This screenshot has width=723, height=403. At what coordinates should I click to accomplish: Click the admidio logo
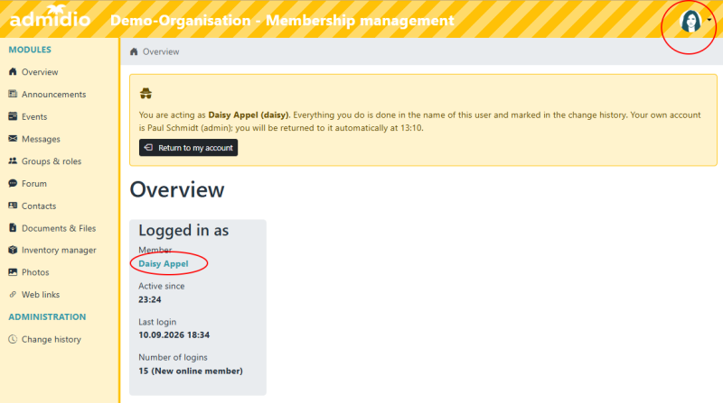(50, 16)
